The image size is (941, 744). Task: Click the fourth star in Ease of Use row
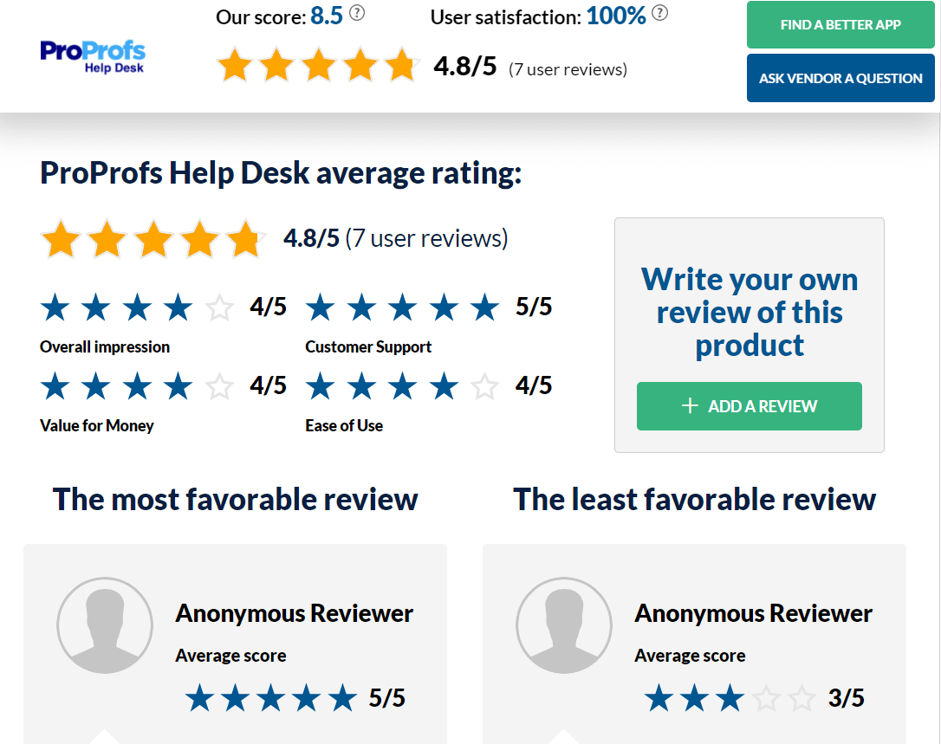(444, 386)
